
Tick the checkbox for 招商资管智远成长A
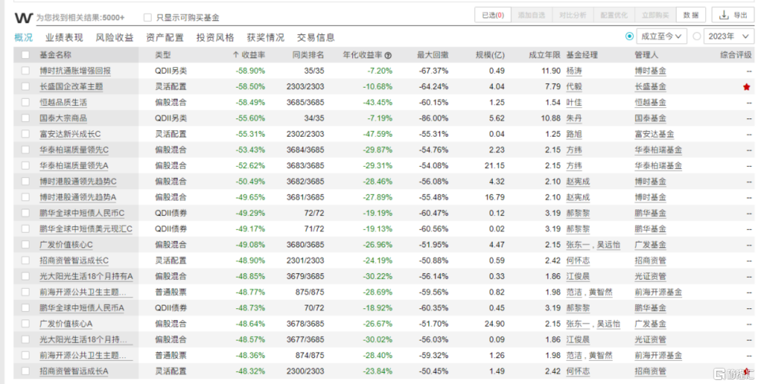click(25, 372)
